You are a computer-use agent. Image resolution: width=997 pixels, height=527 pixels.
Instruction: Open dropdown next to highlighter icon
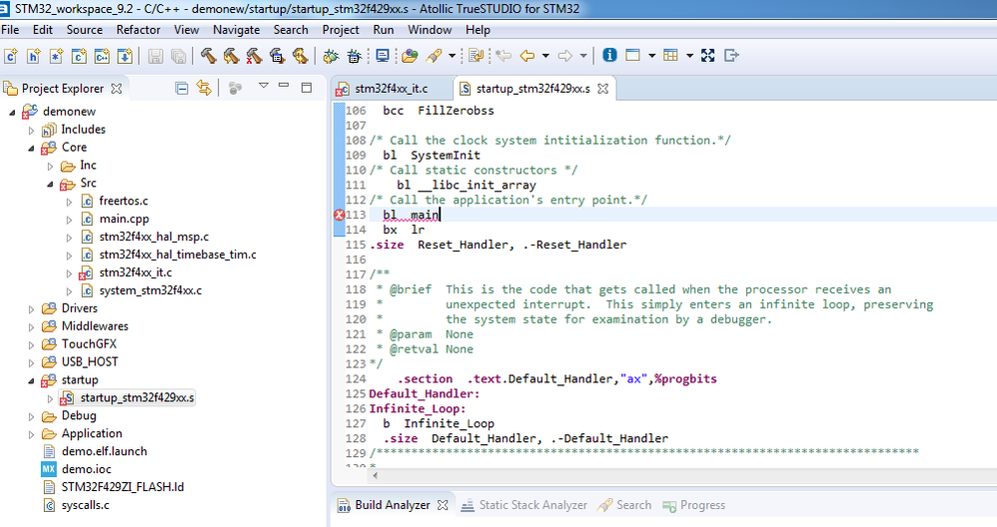[x=453, y=56]
